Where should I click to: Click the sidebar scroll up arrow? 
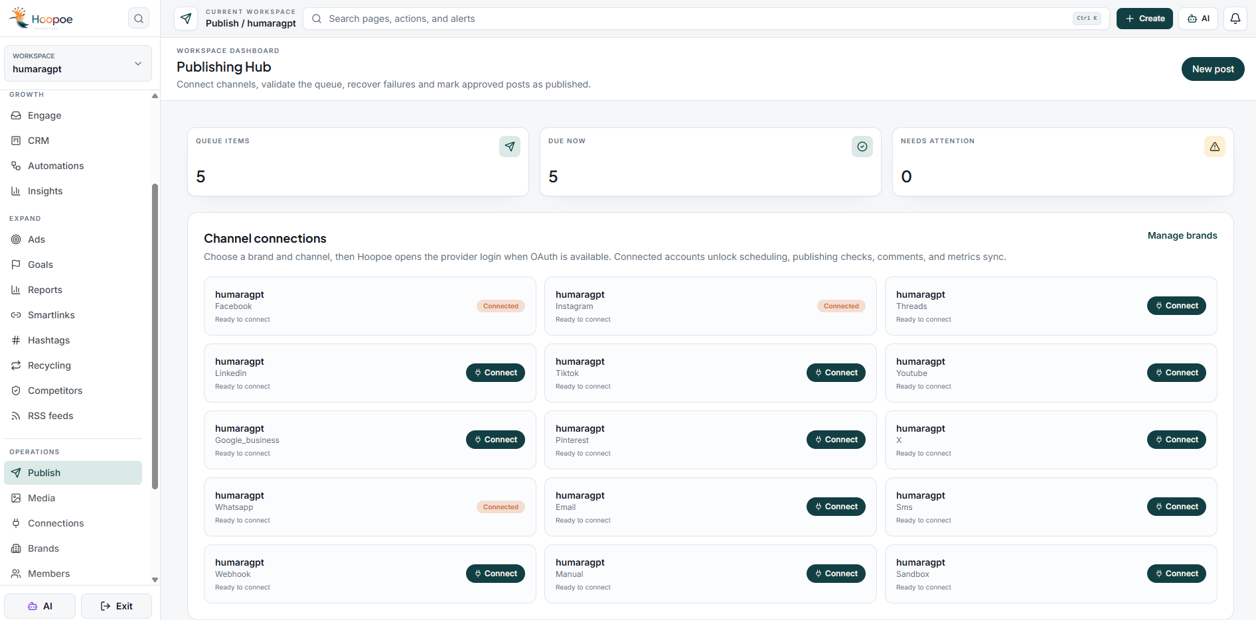coord(155,95)
